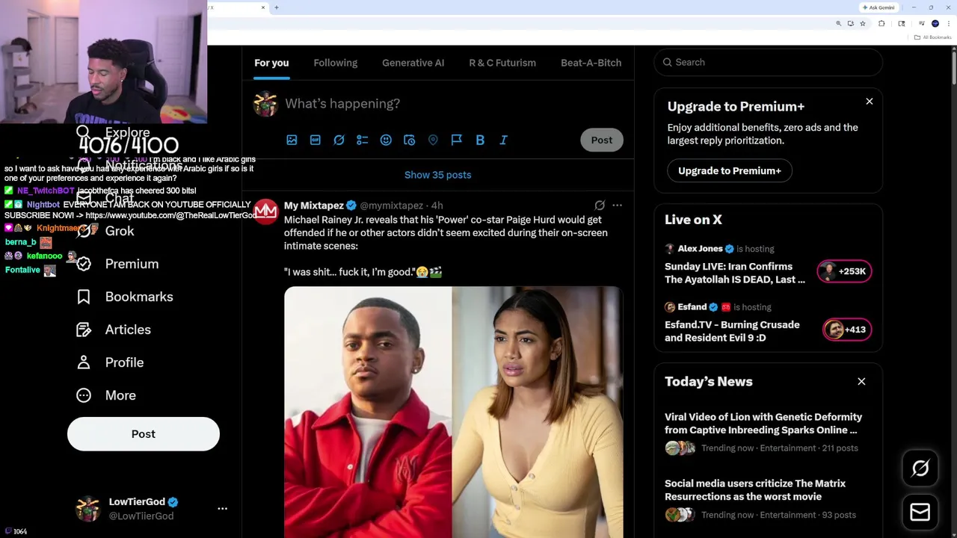This screenshot has height=538, width=957.
Task: Switch to the Following tab
Action: coord(336,63)
